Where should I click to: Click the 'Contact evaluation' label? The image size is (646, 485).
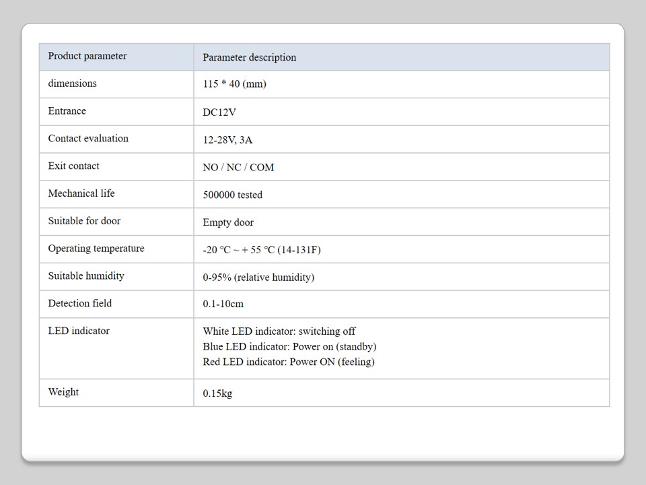pyautogui.click(x=88, y=139)
